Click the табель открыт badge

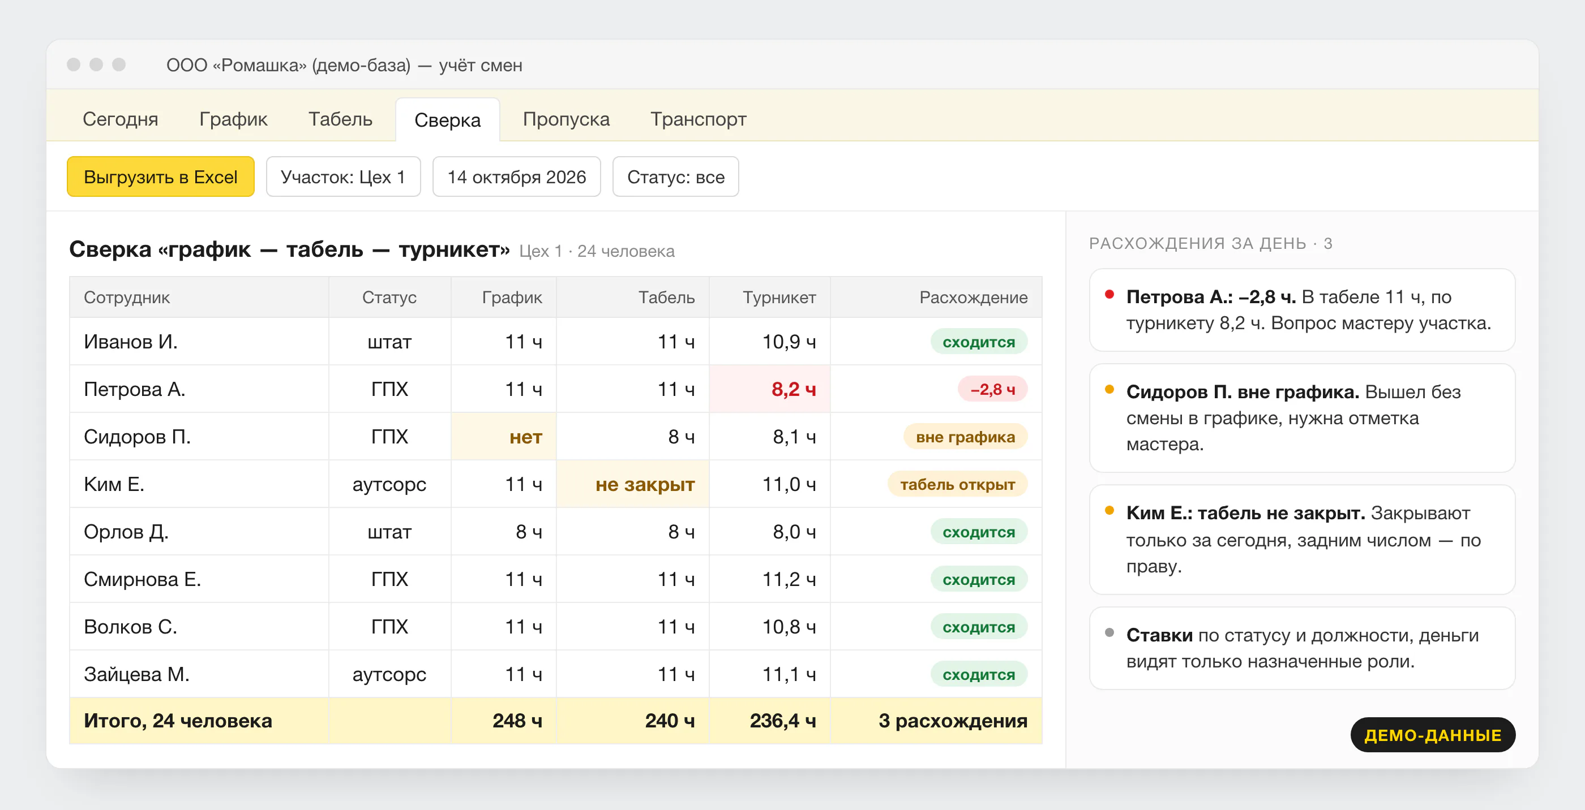coord(957,484)
